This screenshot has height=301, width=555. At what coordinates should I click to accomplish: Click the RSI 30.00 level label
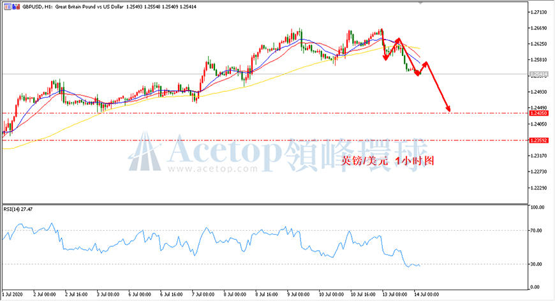coord(537,264)
